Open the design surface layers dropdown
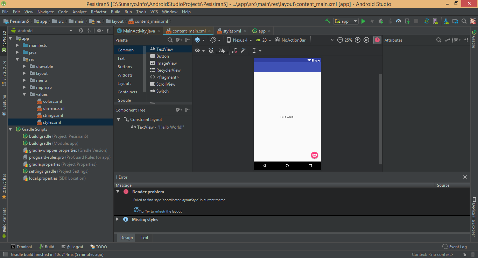Screen dimensions: 478x258 [x=199, y=40]
